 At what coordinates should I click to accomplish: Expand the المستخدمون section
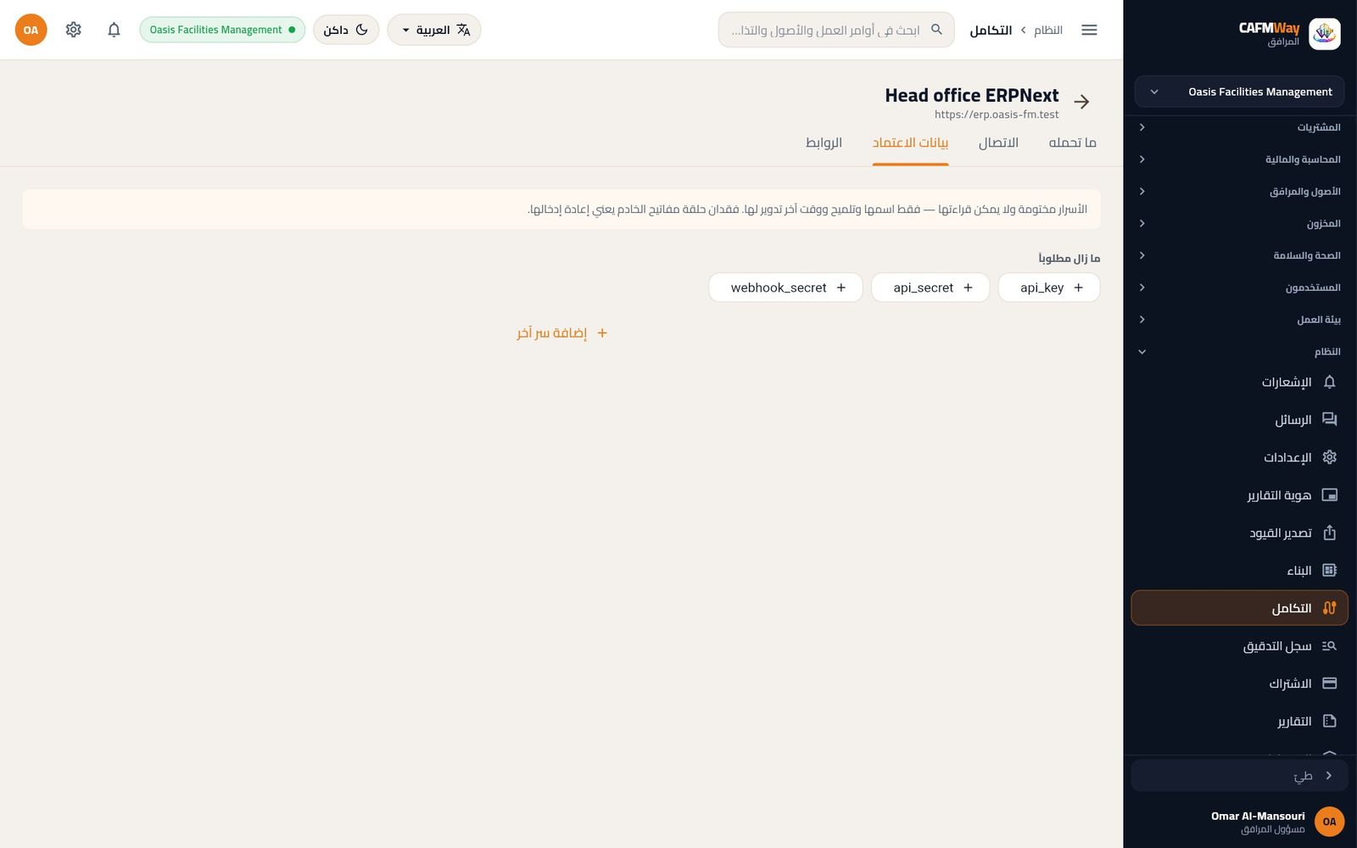(1239, 287)
